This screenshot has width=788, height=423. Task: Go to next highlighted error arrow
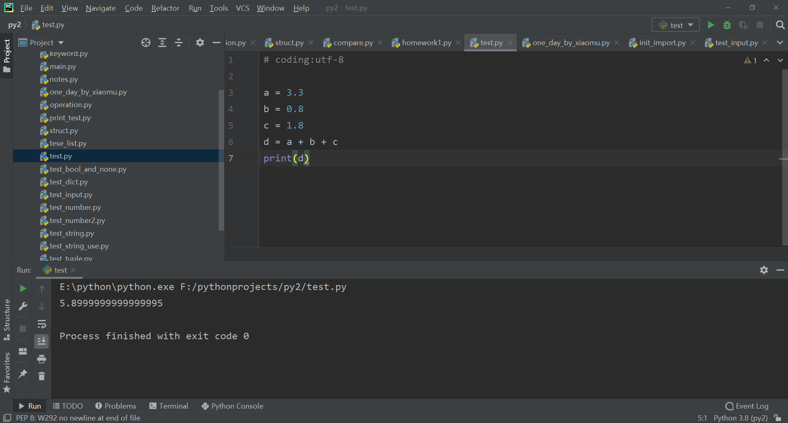coord(780,60)
